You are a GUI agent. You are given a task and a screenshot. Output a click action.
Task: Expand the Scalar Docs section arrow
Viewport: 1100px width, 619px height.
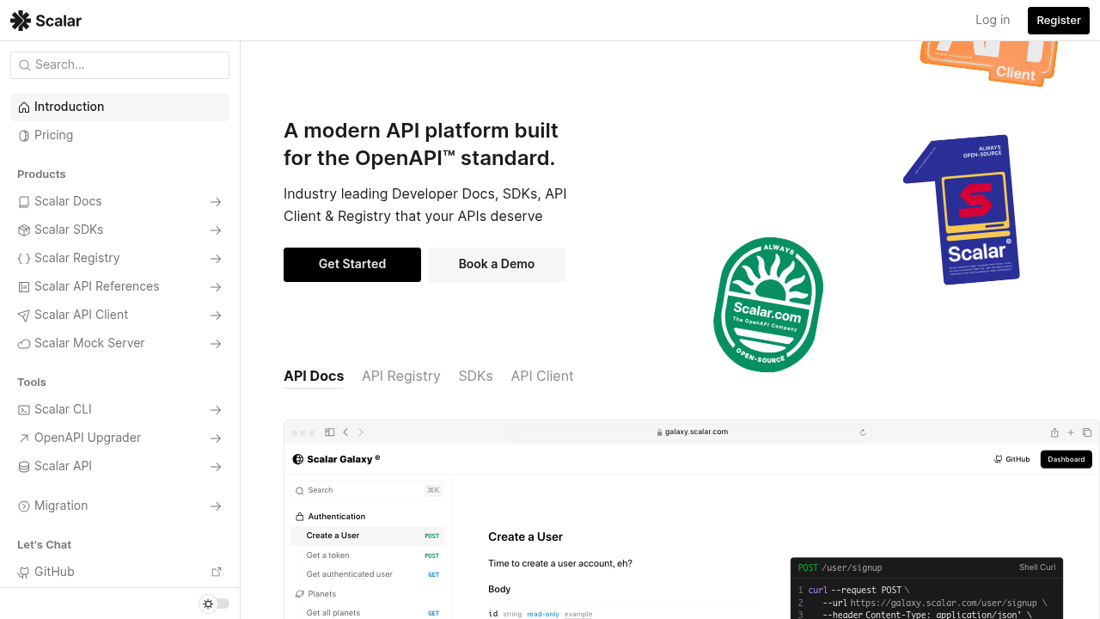click(216, 202)
